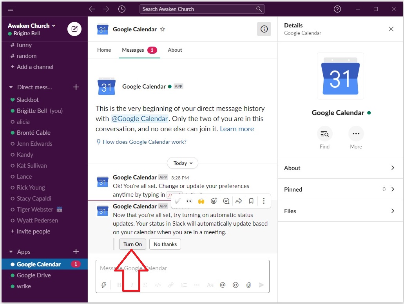Focus the Message Google Calendar input
Image resolution: width=404 pixels, height=304 pixels.
click(183, 268)
